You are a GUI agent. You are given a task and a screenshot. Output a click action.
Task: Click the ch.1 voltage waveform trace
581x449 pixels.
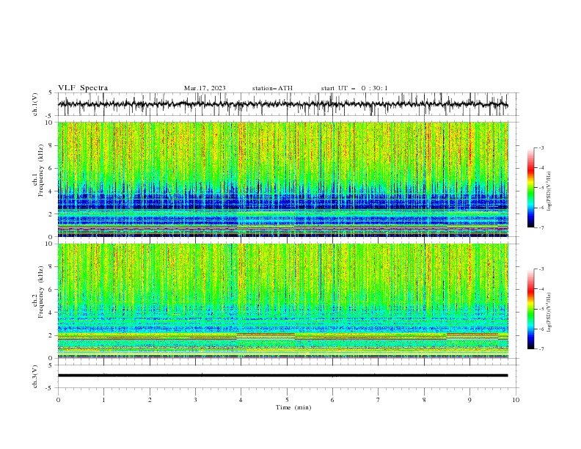tap(282, 104)
